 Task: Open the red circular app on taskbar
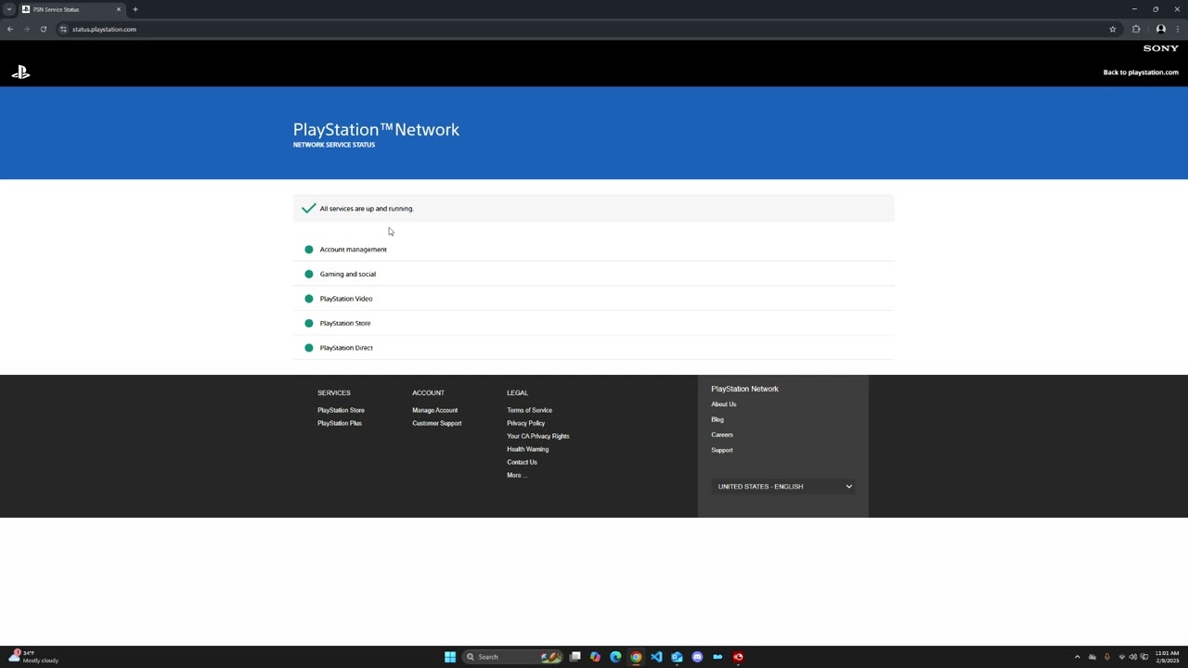tap(738, 657)
